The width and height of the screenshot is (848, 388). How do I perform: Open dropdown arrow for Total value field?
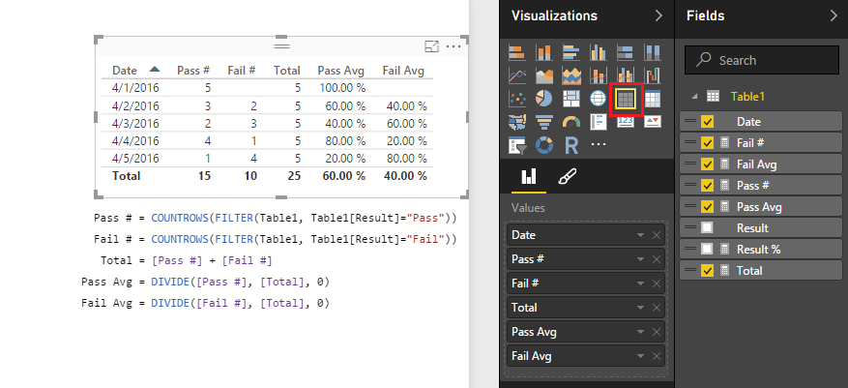pyautogui.click(x=641, y=308)
